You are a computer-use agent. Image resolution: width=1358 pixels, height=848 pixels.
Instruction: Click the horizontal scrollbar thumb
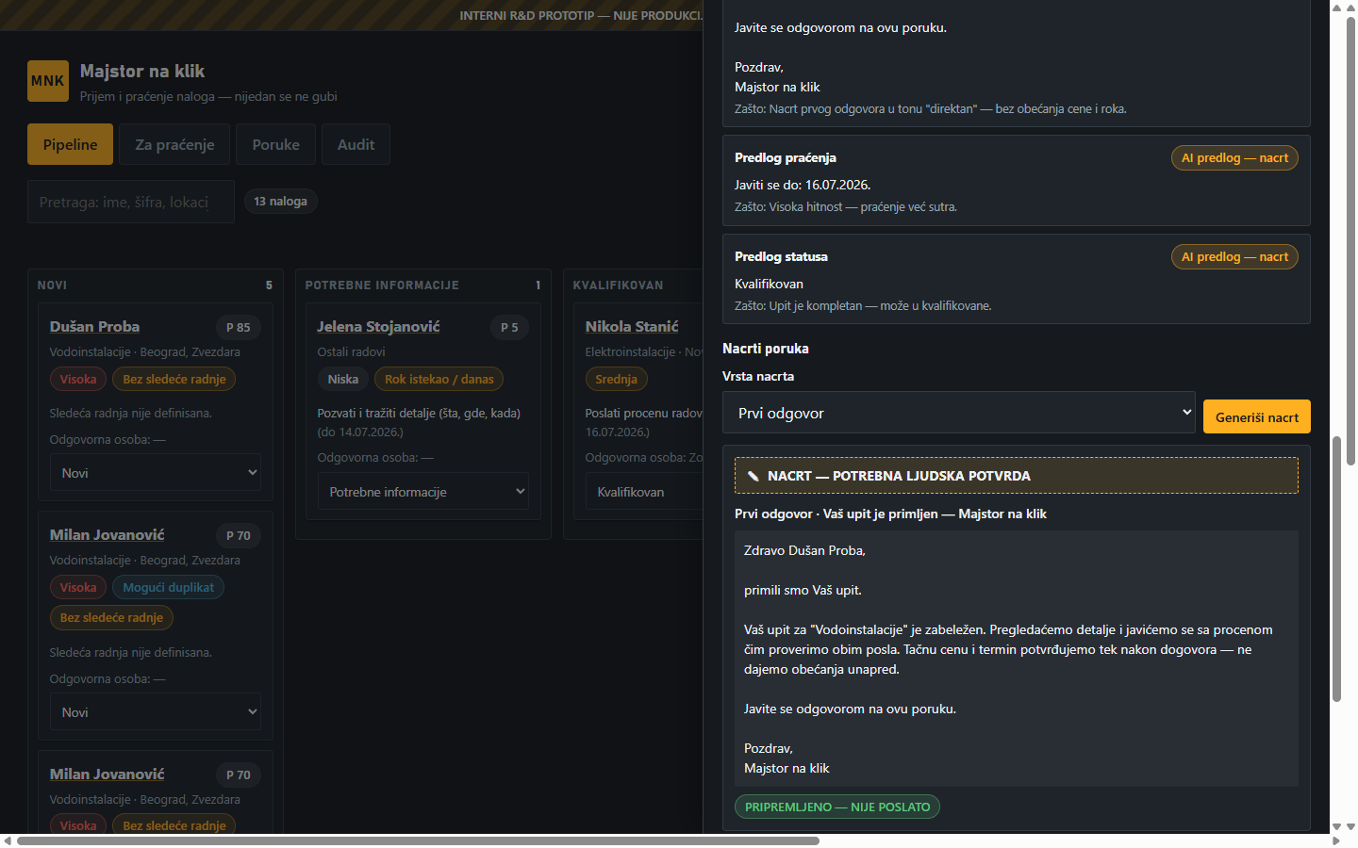tap(418, 840)
